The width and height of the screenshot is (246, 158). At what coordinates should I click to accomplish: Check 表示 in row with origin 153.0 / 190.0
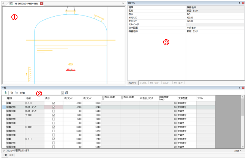click(x=54, y=119)
